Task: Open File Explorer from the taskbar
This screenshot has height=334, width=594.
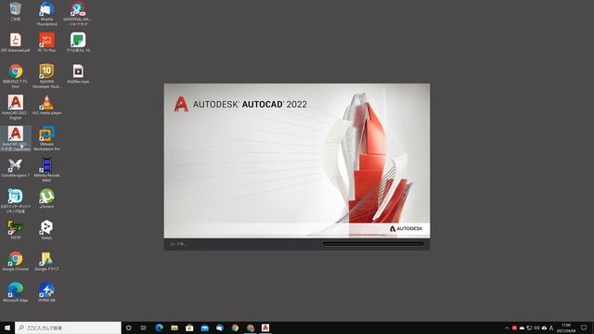Action: click(174, 328)
